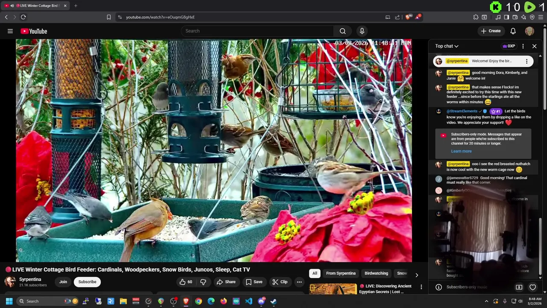This screenshot has width=547, height=308.
Task: Send a heart reaction in chat
Action: pyautogui.click(x=532, y=287)
